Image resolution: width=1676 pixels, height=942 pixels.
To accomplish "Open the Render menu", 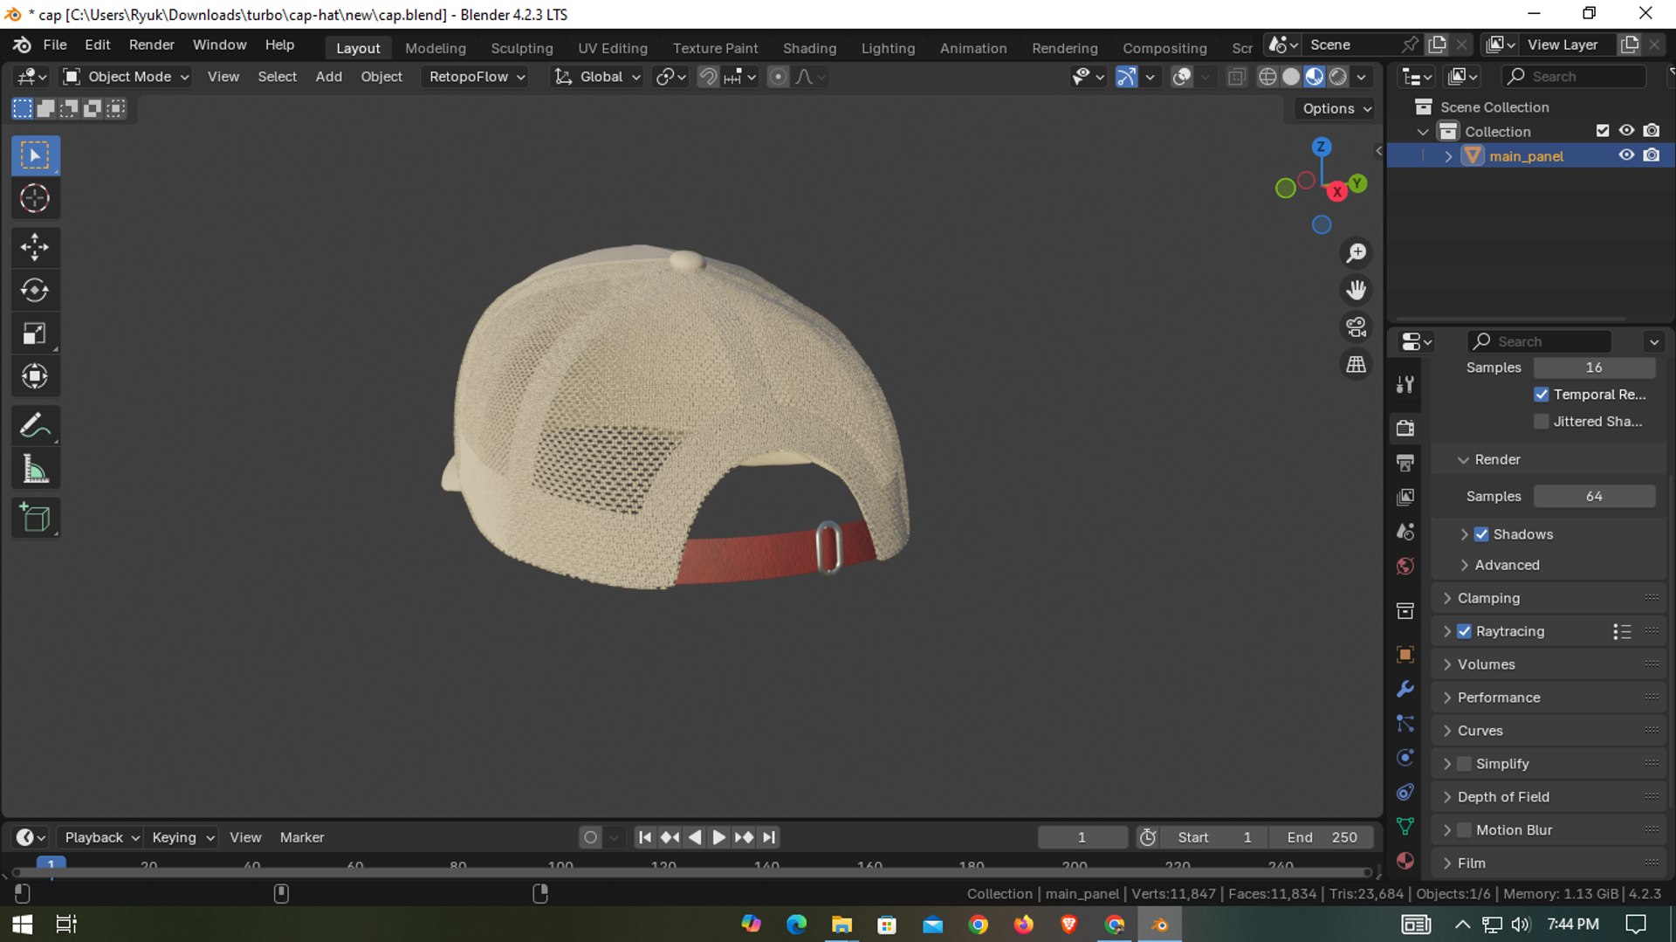I will 152,45.
